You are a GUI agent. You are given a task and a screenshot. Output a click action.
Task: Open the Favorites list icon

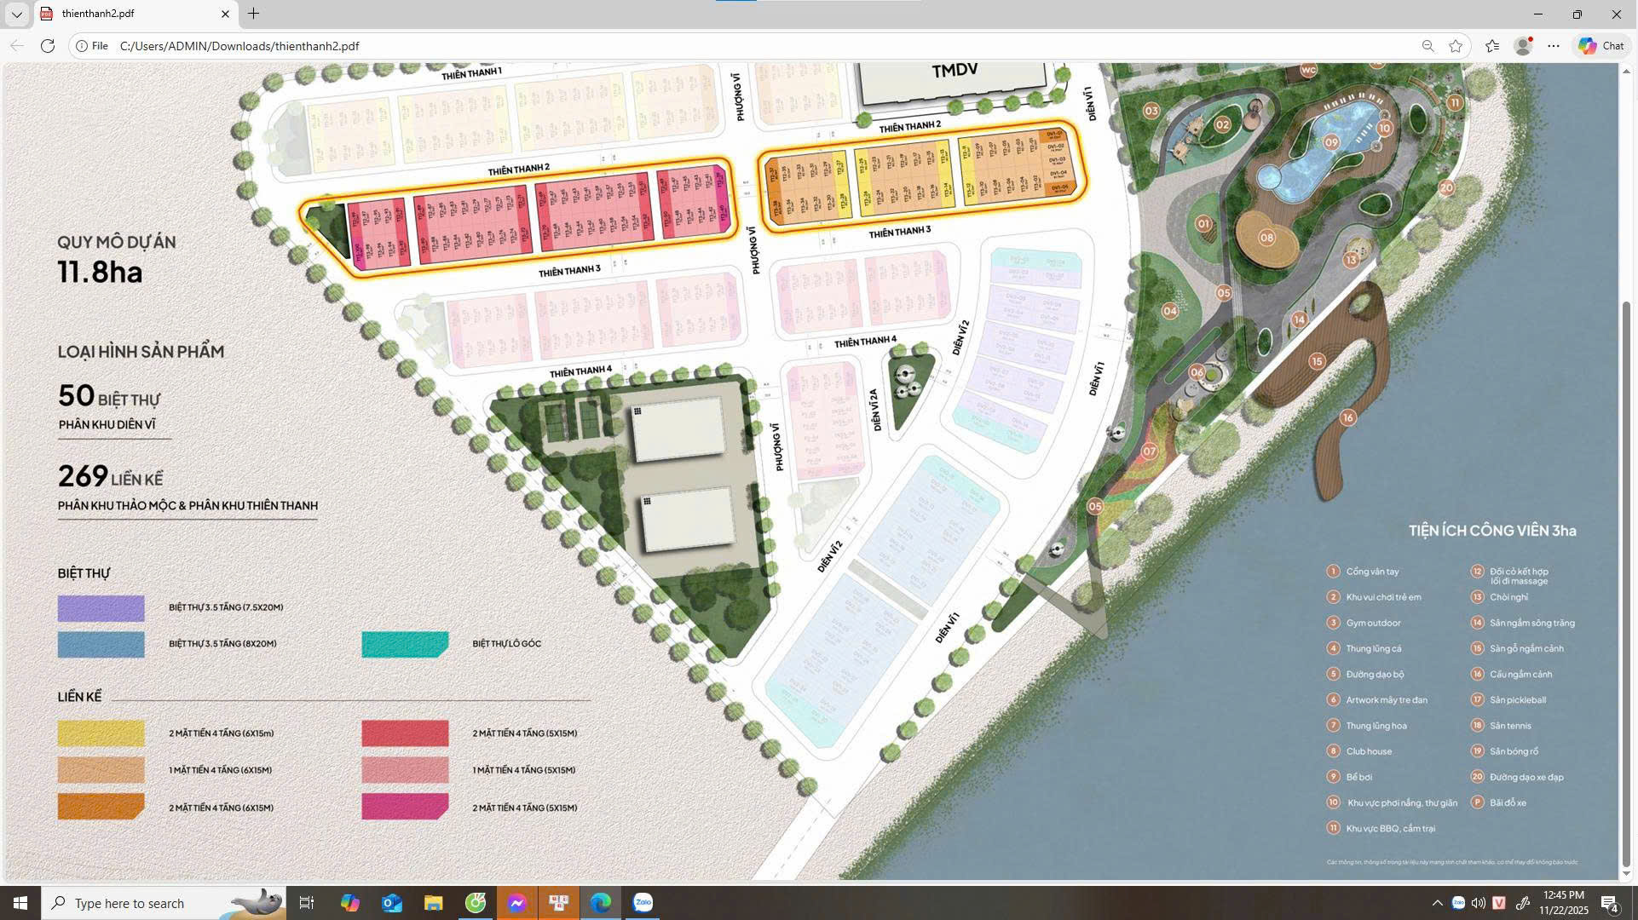(x=1491, y=46)
